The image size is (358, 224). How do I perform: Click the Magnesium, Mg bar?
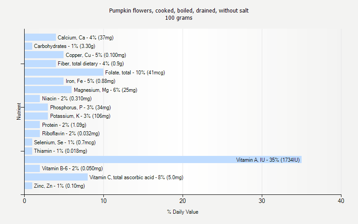click(48, 90)
